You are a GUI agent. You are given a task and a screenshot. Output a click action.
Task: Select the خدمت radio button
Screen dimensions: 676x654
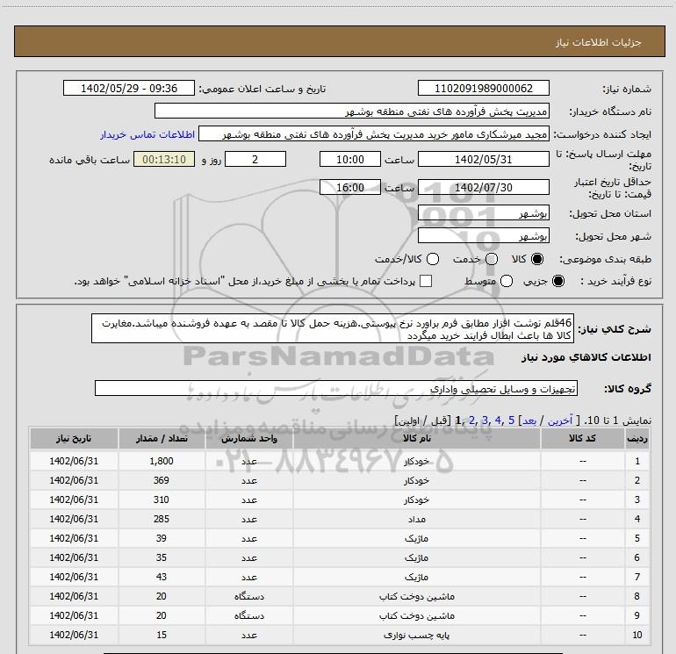(x=492, y=260)
